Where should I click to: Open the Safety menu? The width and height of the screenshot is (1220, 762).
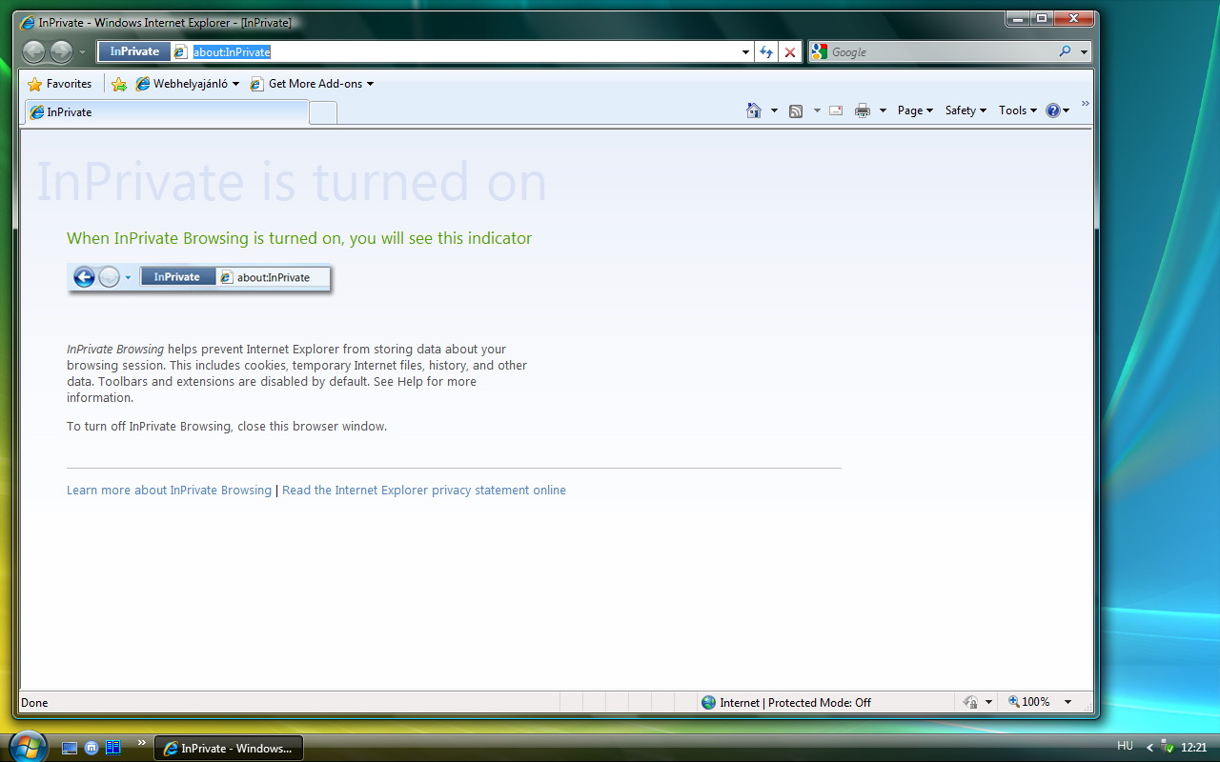[965, 110]
